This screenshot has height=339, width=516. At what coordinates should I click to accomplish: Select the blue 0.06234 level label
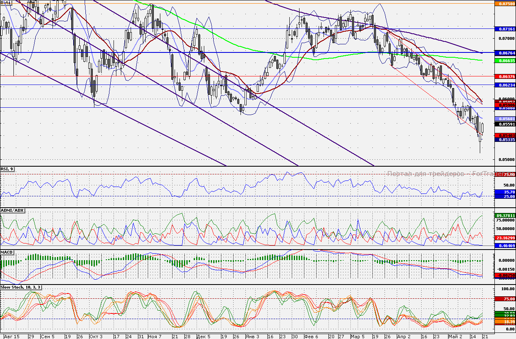pyautogui.click(x=505, y=85)
